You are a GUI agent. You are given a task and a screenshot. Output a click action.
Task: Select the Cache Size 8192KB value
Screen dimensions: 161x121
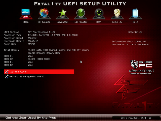coord(31,44)
